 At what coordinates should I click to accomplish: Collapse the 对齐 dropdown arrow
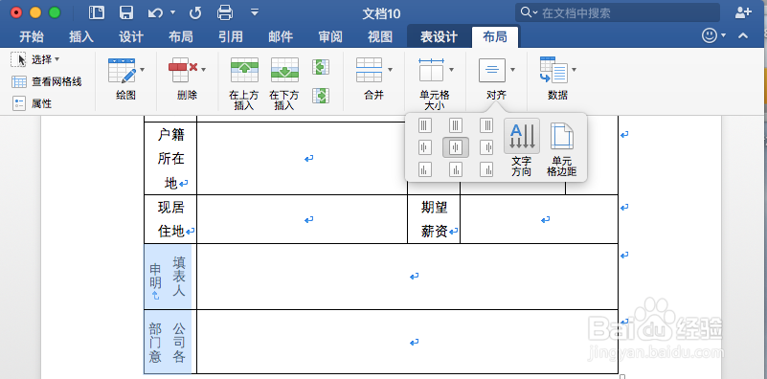(x=512, y=70)
